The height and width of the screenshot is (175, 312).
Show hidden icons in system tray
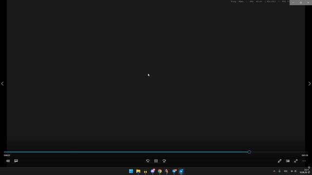point(274,171)
